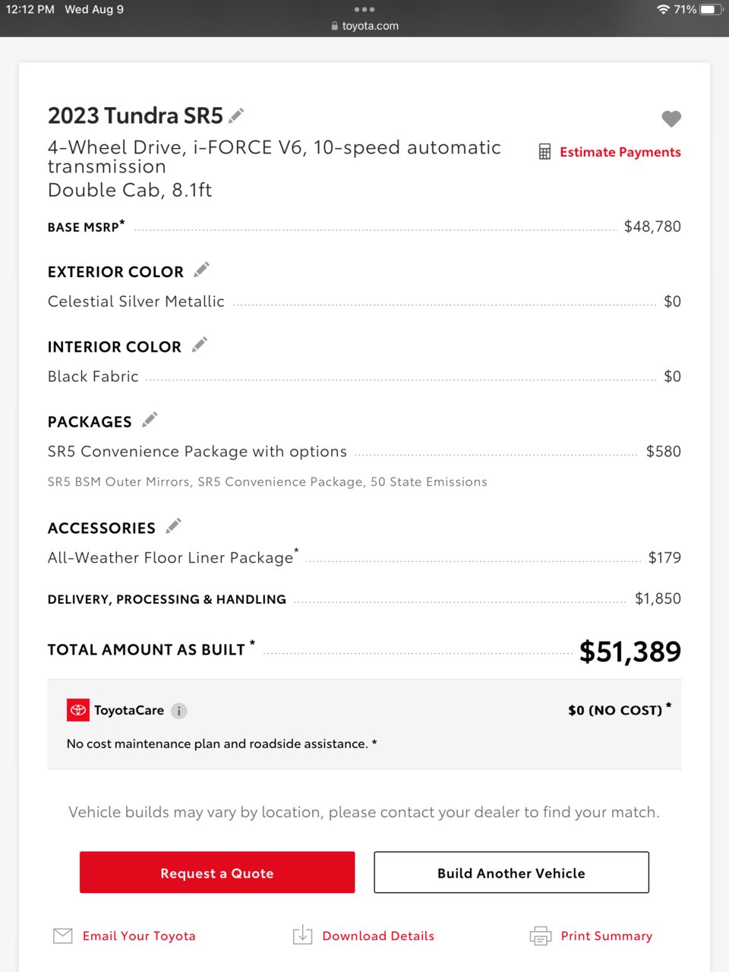Click the printer icon for Print Summary
The width and height of the screenshot is (729, 972).
[x=540, y=936]
